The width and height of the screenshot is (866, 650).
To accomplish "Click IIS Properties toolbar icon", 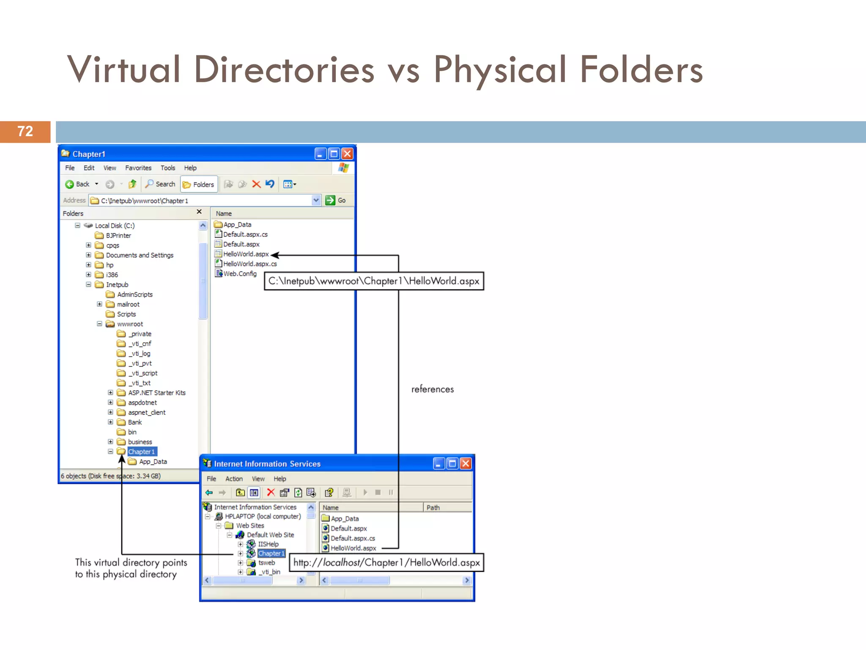I will click(x=284, y=493).
